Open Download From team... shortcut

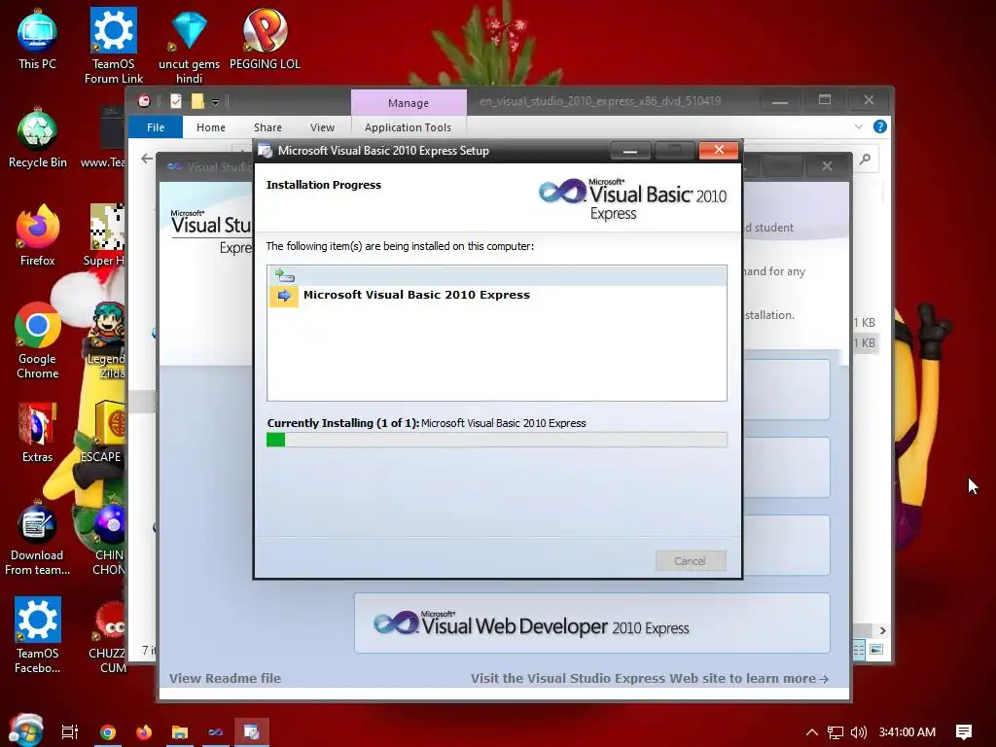[x=38, y=539]
